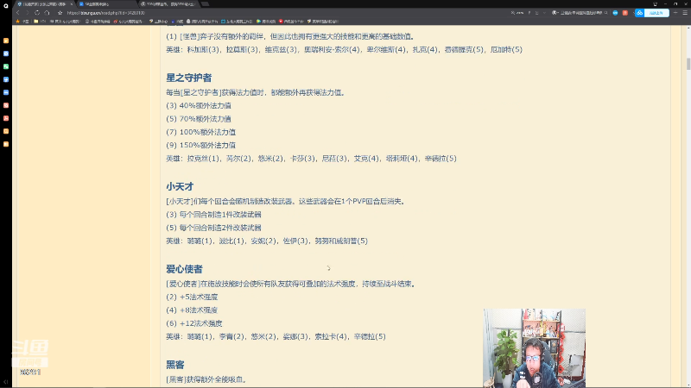Open the page zoom 100% indicator
This screenshot has height=388, width=691.
[517, 13]
